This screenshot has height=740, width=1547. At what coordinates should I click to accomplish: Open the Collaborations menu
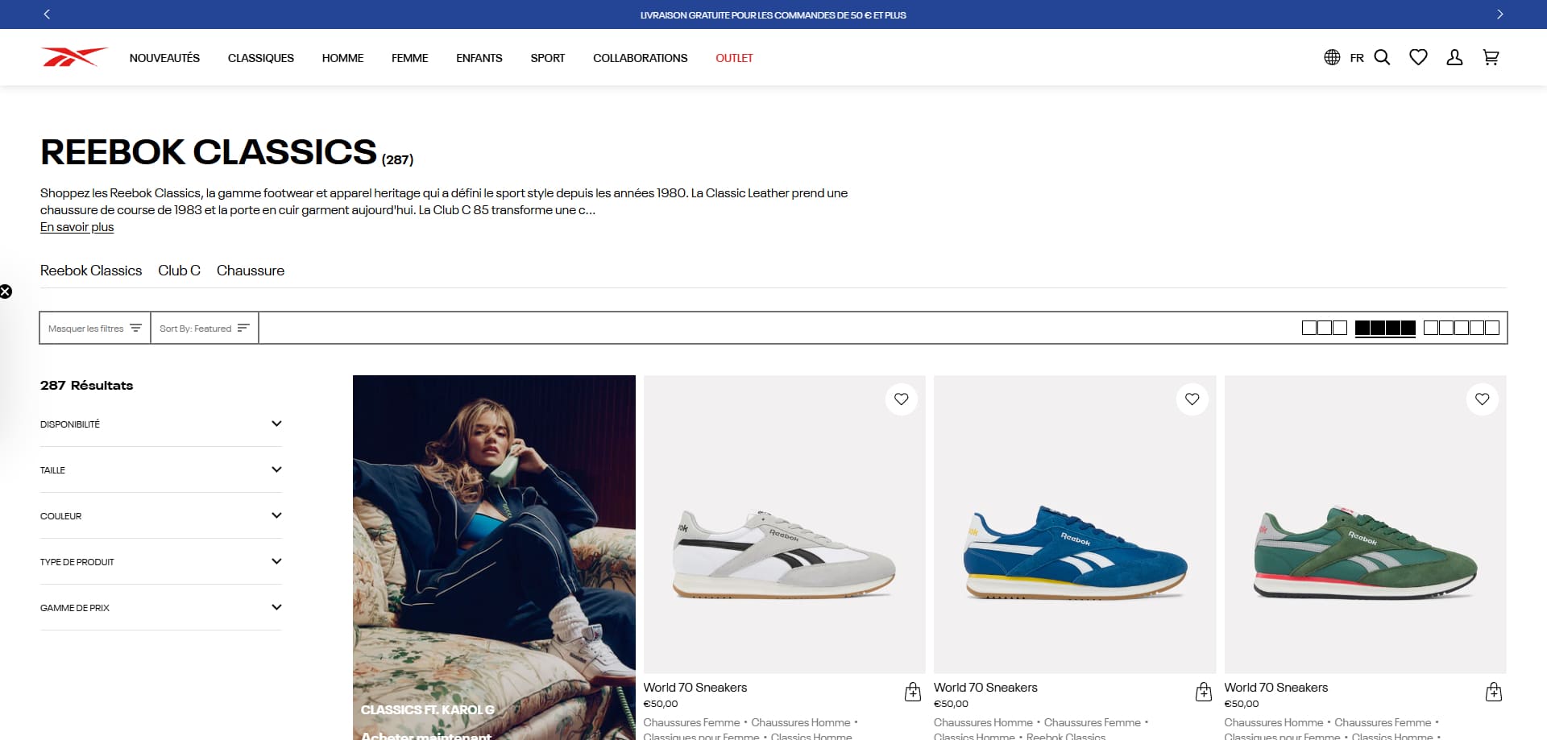coord(641,58)
